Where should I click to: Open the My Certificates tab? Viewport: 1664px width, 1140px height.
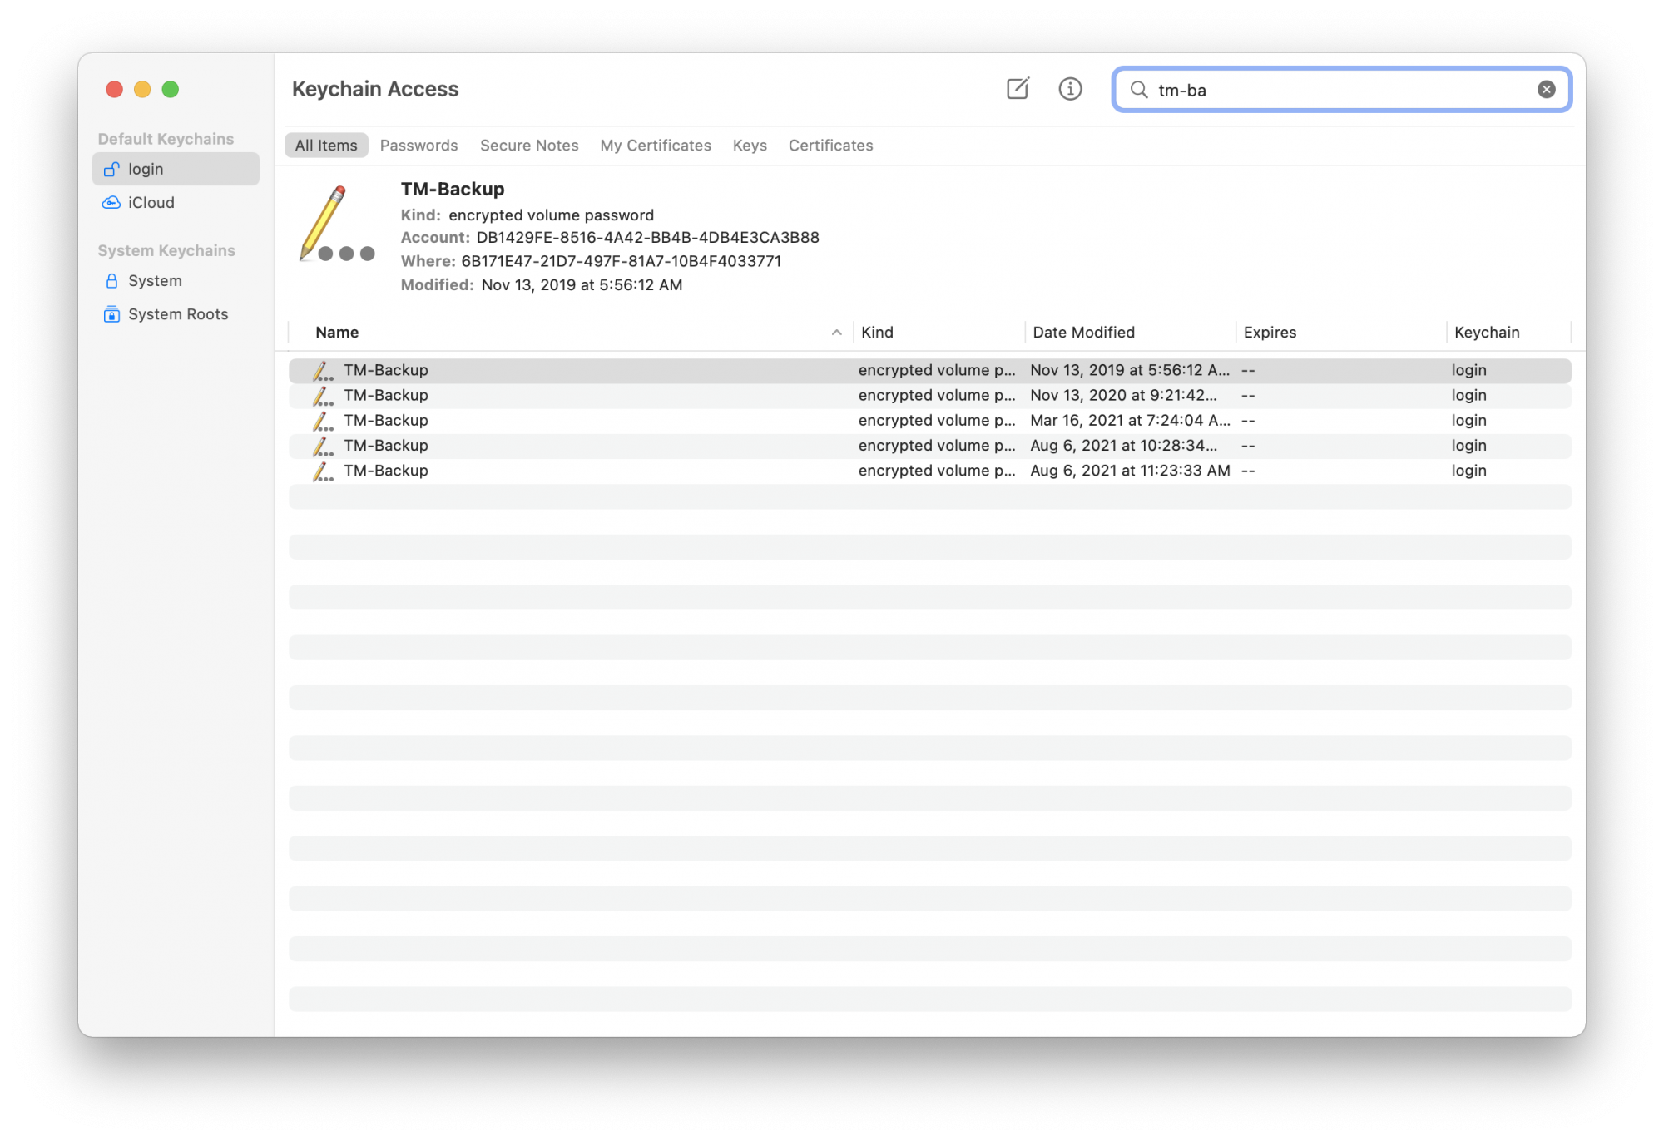pos(655,146)
